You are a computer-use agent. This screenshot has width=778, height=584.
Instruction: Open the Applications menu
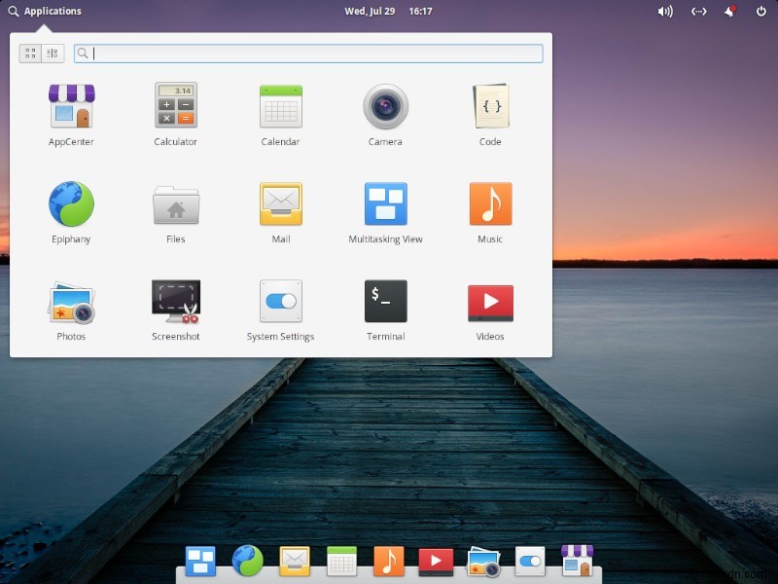click(43, 11)
